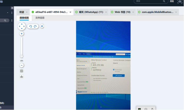Pan image left with the arrow control
The image size is (184, 110).
tap(19, 26)
